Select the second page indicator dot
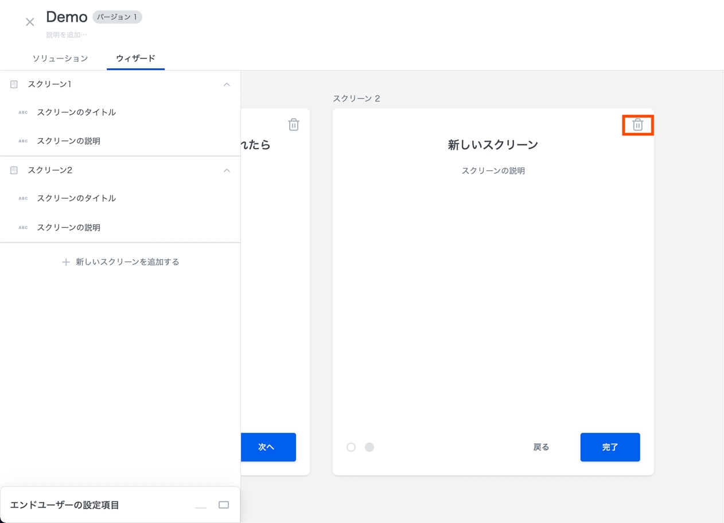This screenshot has width=724, height=523. point(369,447)
